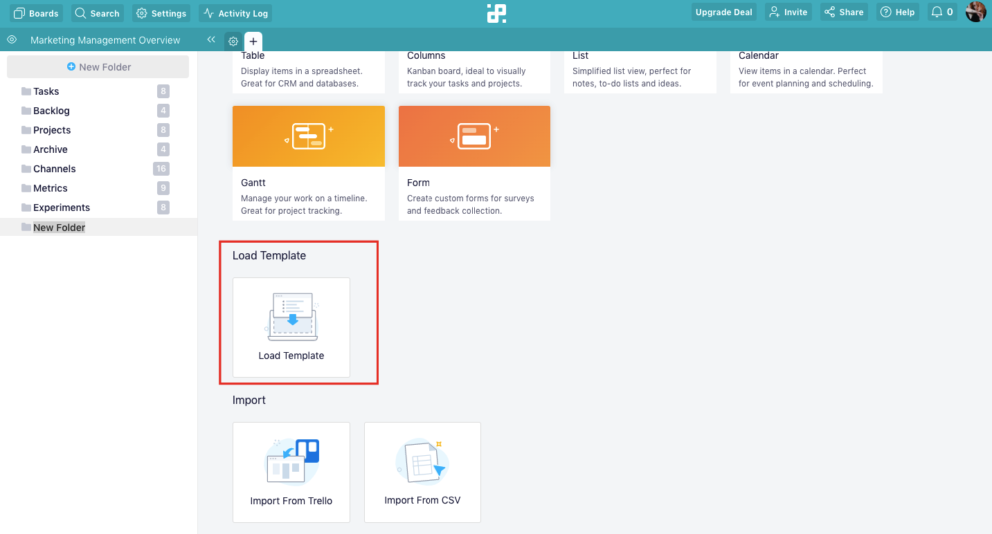Select the Metrics folder
The image size is (992, 534).
tap(98, 188)
